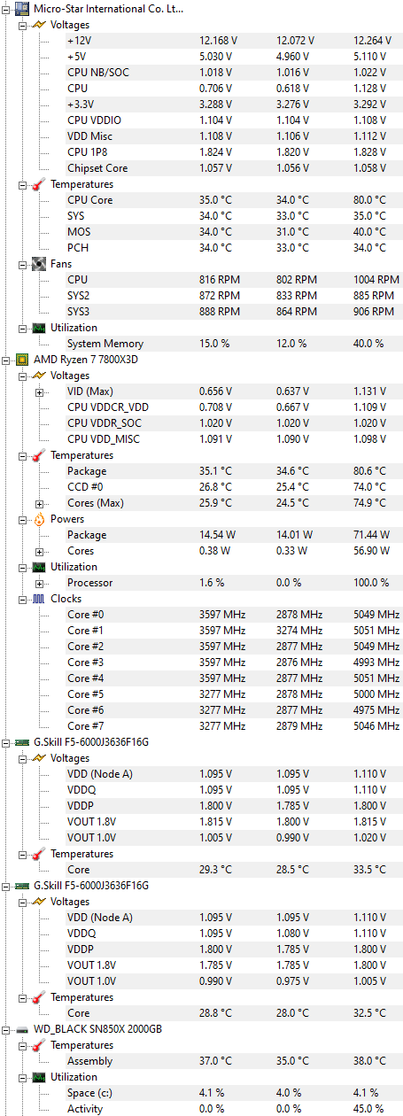Expand the Cores (Max) temperature entry
Viewport: 403px width, 1116px height.
(x=39, y=503)
